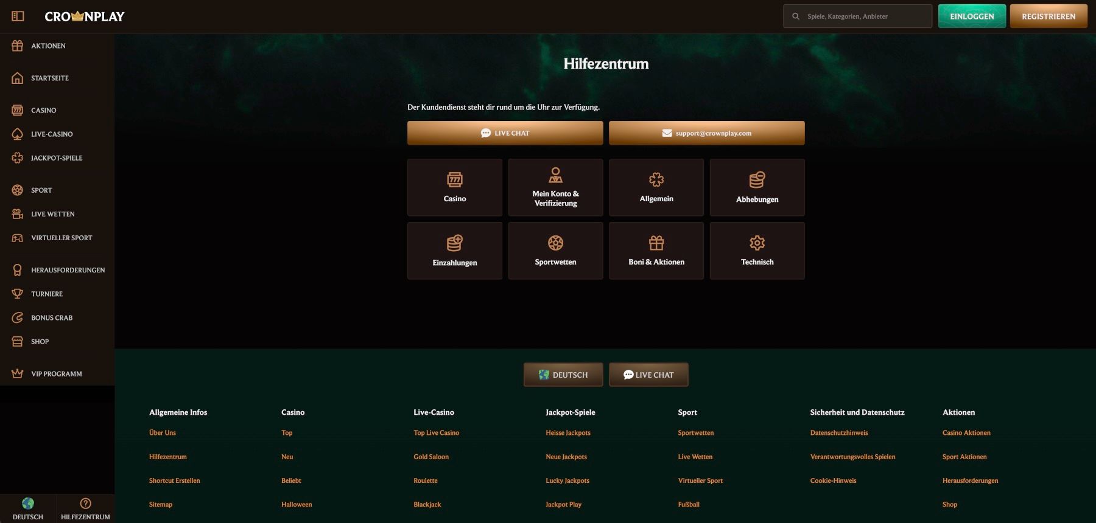This screenshot has height=523, width=1096.
Task: Start Live Chat from the help center
Action: pyautogui.click(x=505, y=133)
